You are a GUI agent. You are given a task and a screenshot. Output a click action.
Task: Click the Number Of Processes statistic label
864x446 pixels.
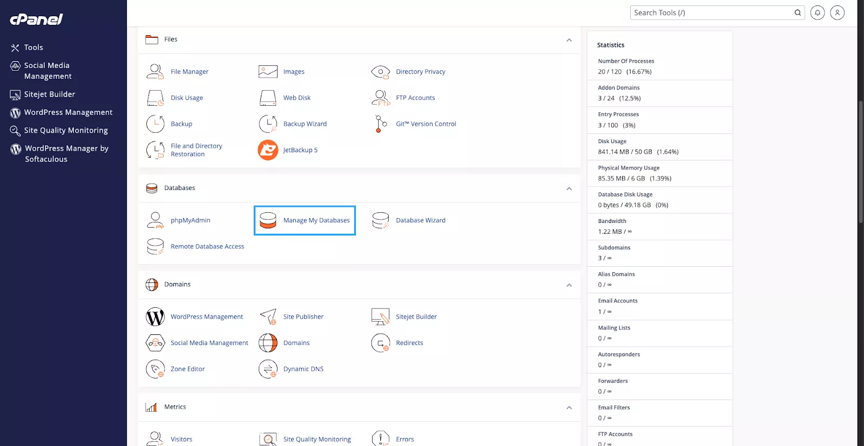[x=626, y=61]
